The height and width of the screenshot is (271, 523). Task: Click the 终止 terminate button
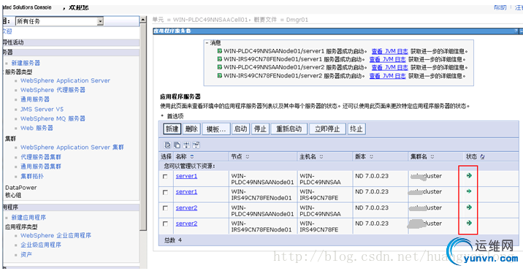click(x=356, y=129)
